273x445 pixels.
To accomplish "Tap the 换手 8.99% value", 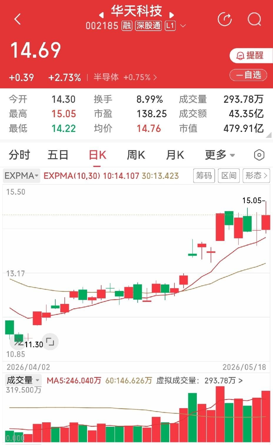I will click(149, 99).
